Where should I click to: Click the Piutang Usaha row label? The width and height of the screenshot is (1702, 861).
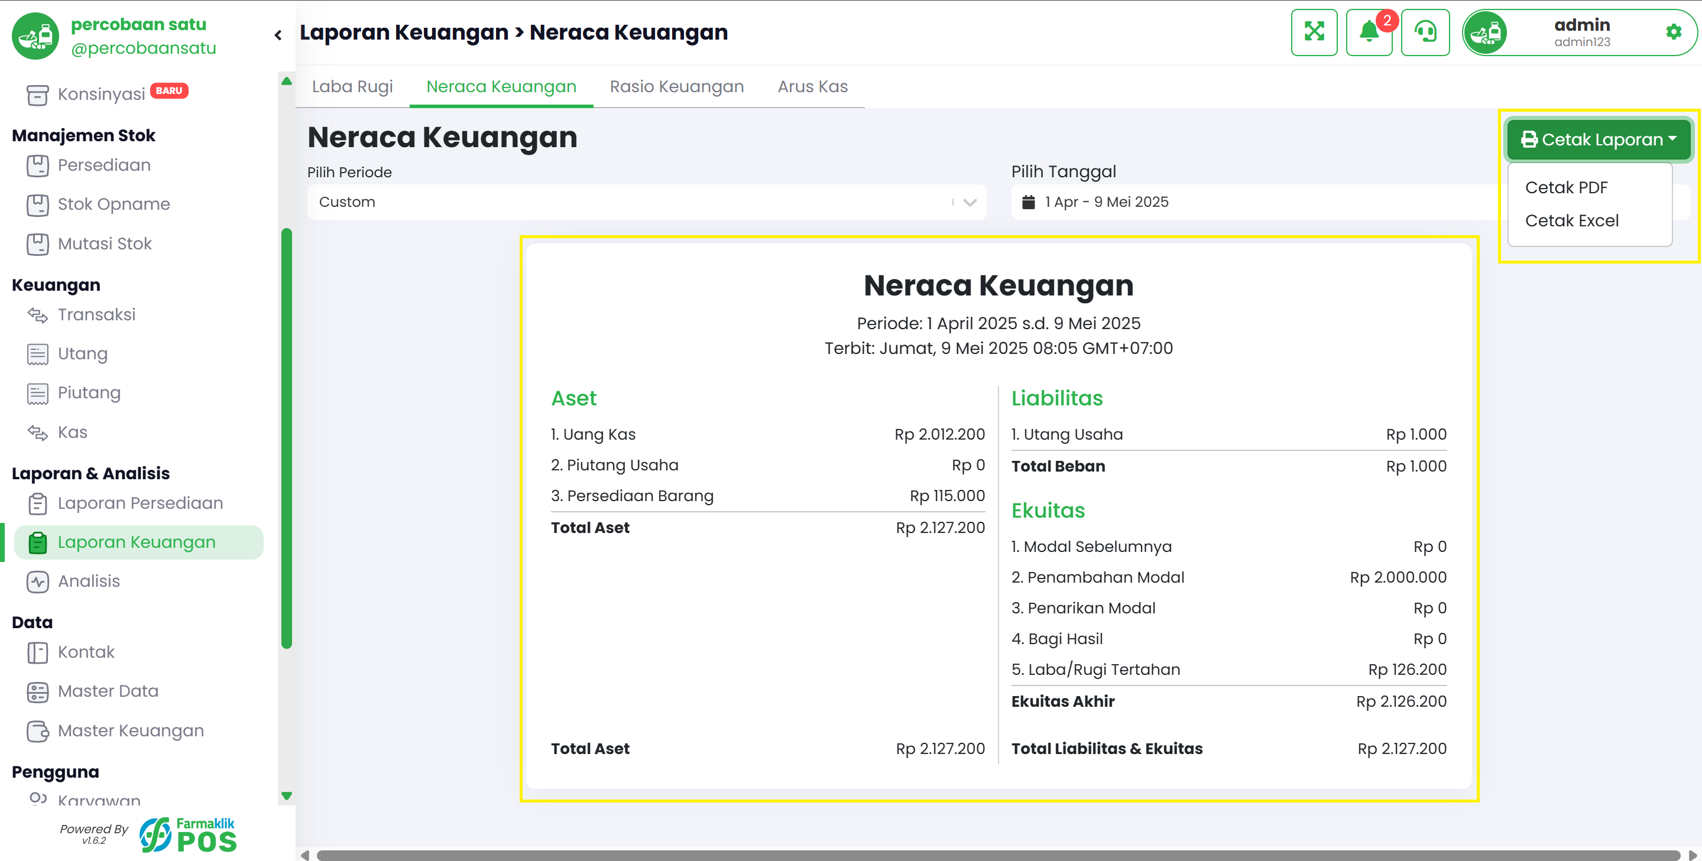[x=614, y=465]
